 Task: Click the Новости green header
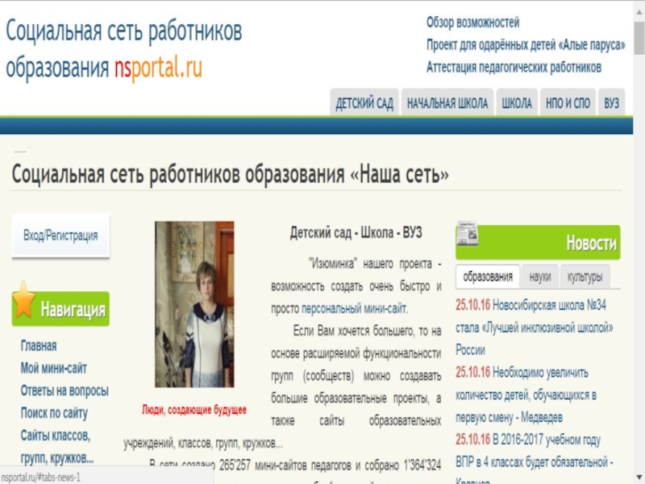click(x=538, y=243)
